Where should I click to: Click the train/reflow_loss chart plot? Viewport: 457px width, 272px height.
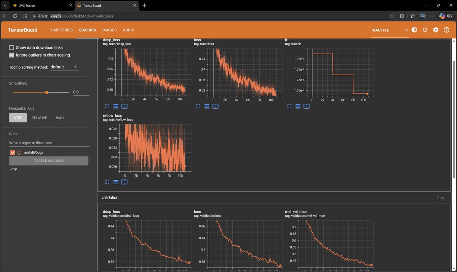(x=155, y=148)
